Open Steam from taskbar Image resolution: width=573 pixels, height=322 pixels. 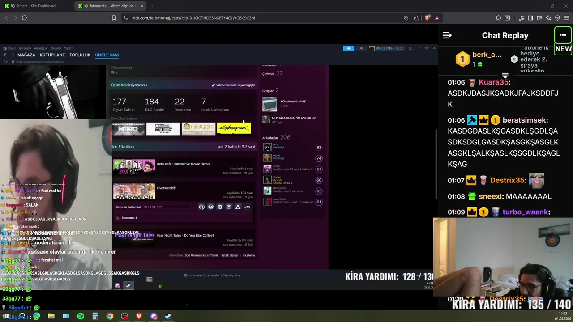pos(168,316)
